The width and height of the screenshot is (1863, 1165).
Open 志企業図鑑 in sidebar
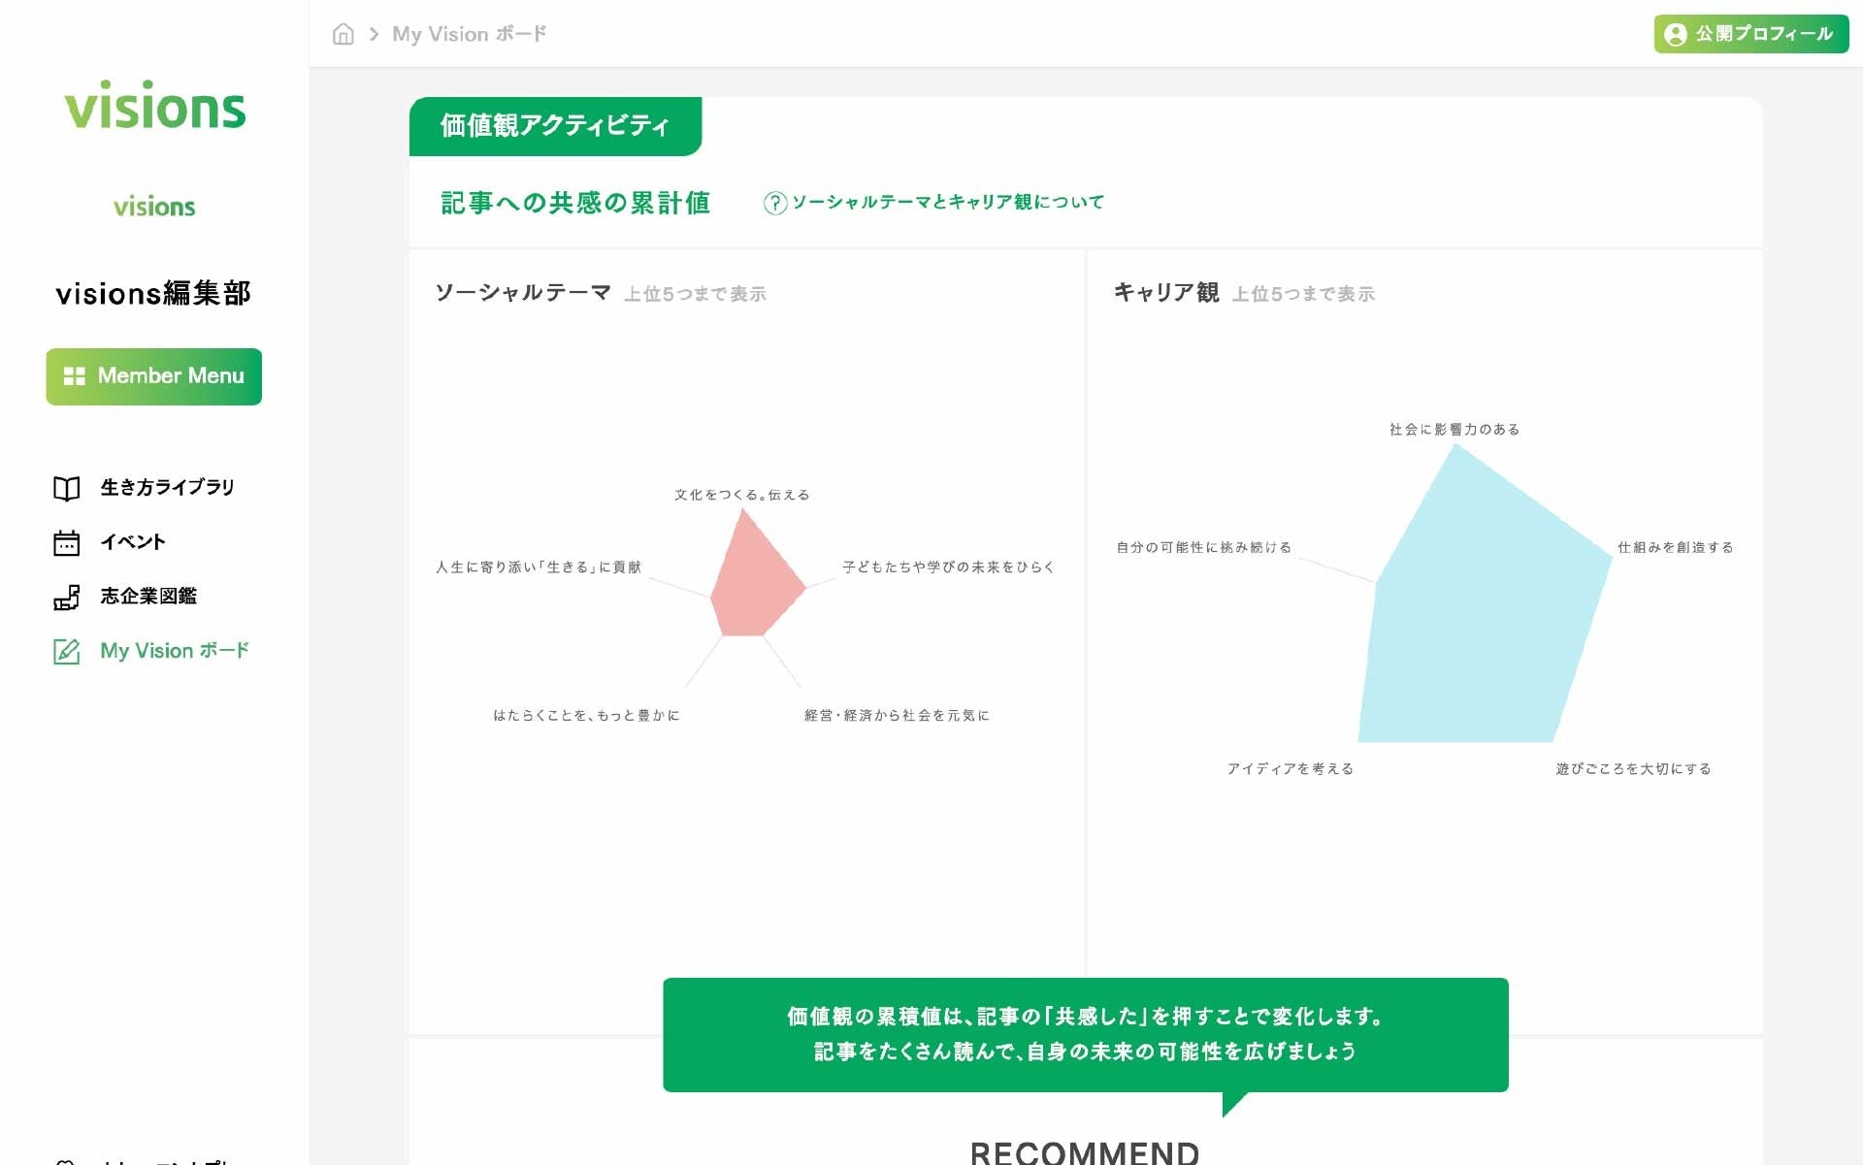click(148, 596)
